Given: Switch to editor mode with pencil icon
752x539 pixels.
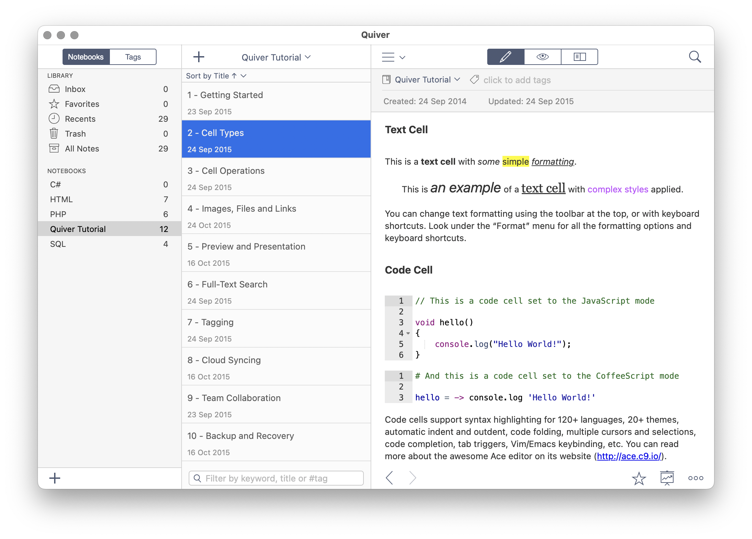Looking at the screenshot, I should tap(506, 57).
